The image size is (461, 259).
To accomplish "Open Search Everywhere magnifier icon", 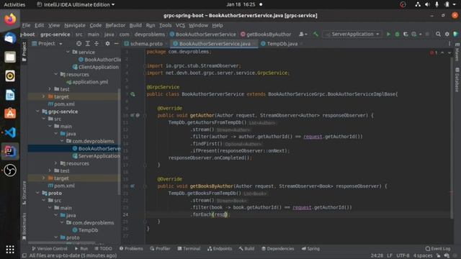I will tap(438, 35).
